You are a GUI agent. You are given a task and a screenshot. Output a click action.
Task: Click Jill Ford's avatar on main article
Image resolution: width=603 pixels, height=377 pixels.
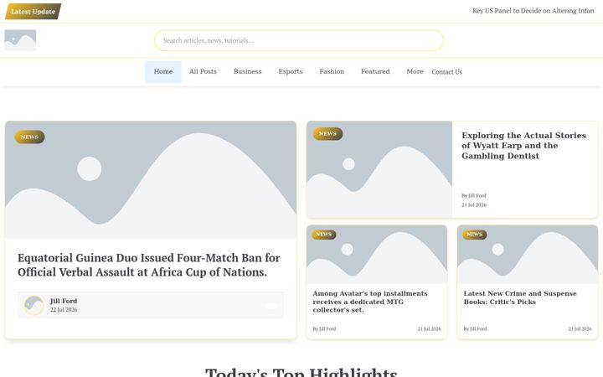coord(33,305)
